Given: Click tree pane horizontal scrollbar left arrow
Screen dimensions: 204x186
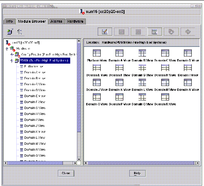Looking at the screenshot, I should (6, 163).
